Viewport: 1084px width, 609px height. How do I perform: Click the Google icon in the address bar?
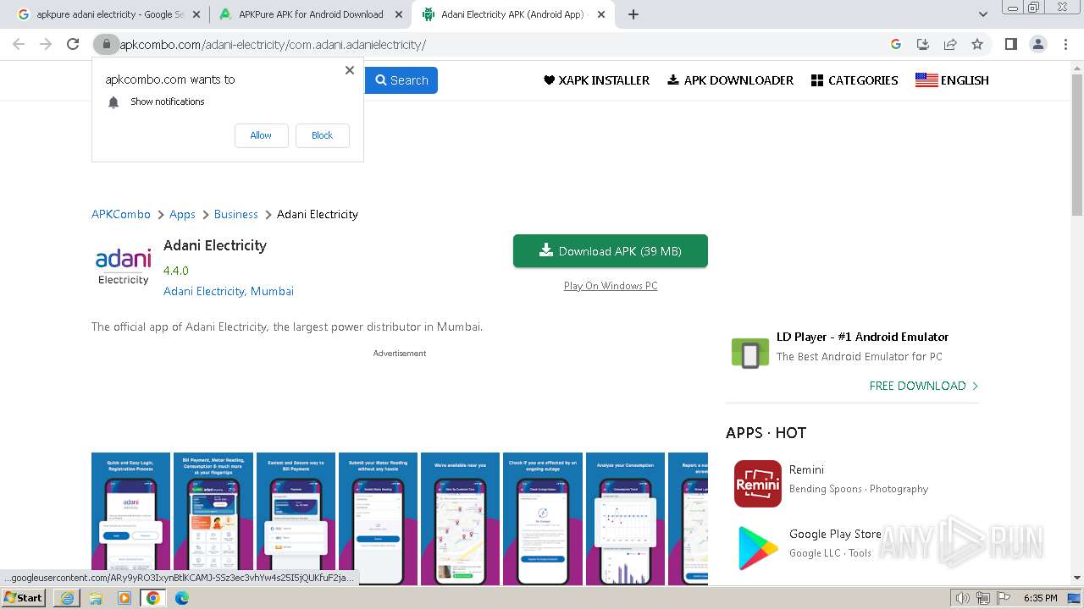[896, 44]
